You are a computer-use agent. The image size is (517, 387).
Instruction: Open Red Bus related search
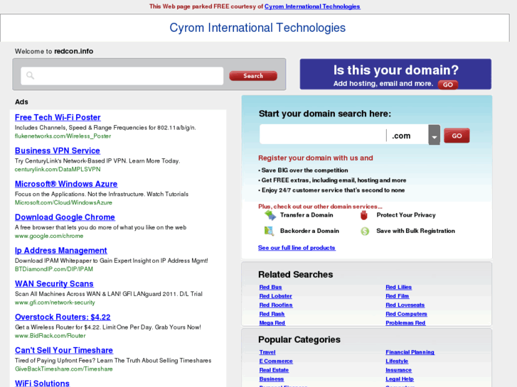tap(270, 287)
